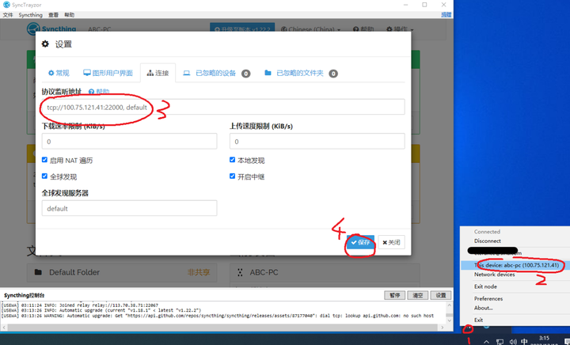Viewport: 570px width, 345px height.
Task: Open the 常规 settings tab
Action: pos(59,73)
